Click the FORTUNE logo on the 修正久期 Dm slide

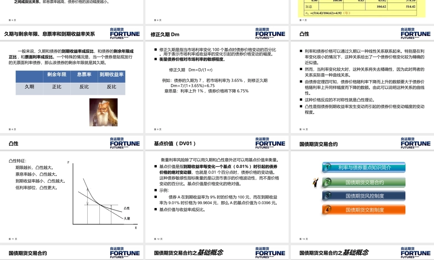coord(270,33)
